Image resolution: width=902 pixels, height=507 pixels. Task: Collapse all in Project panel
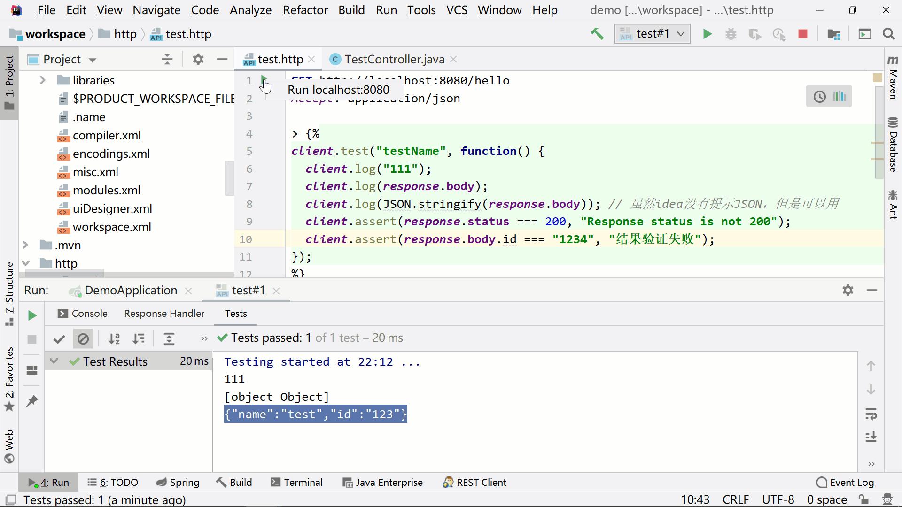tap(167, 59)
